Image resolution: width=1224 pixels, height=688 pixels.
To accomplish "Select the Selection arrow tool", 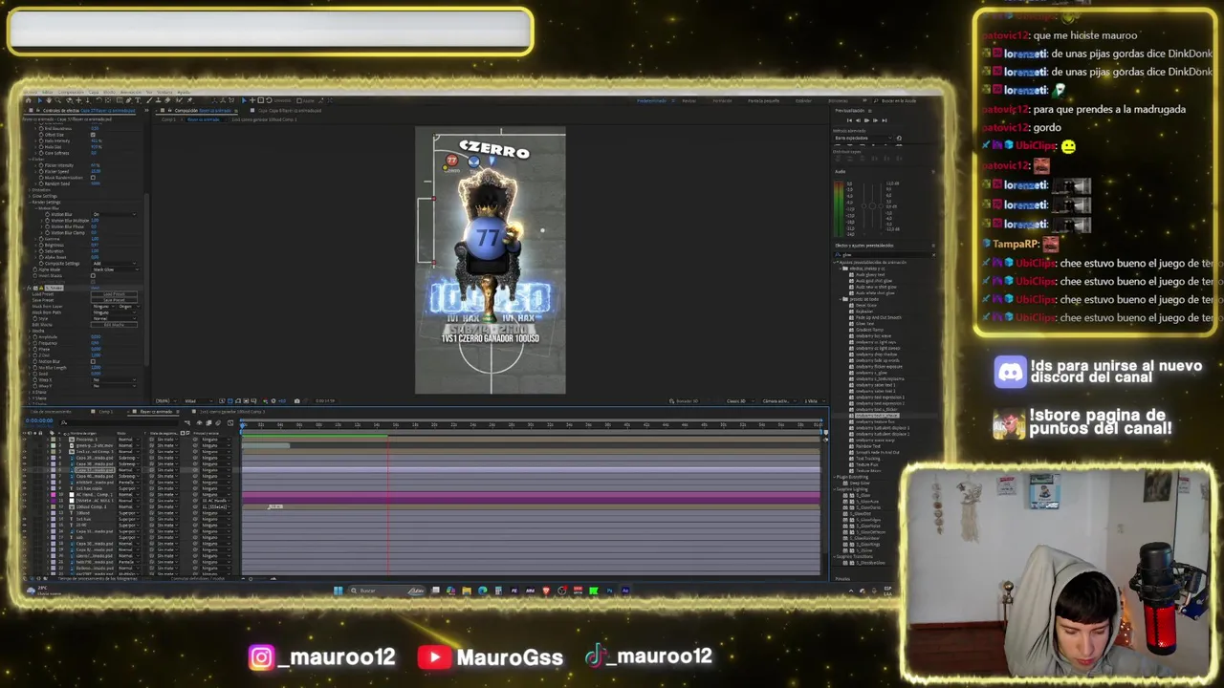I will (x=40, y=100).
